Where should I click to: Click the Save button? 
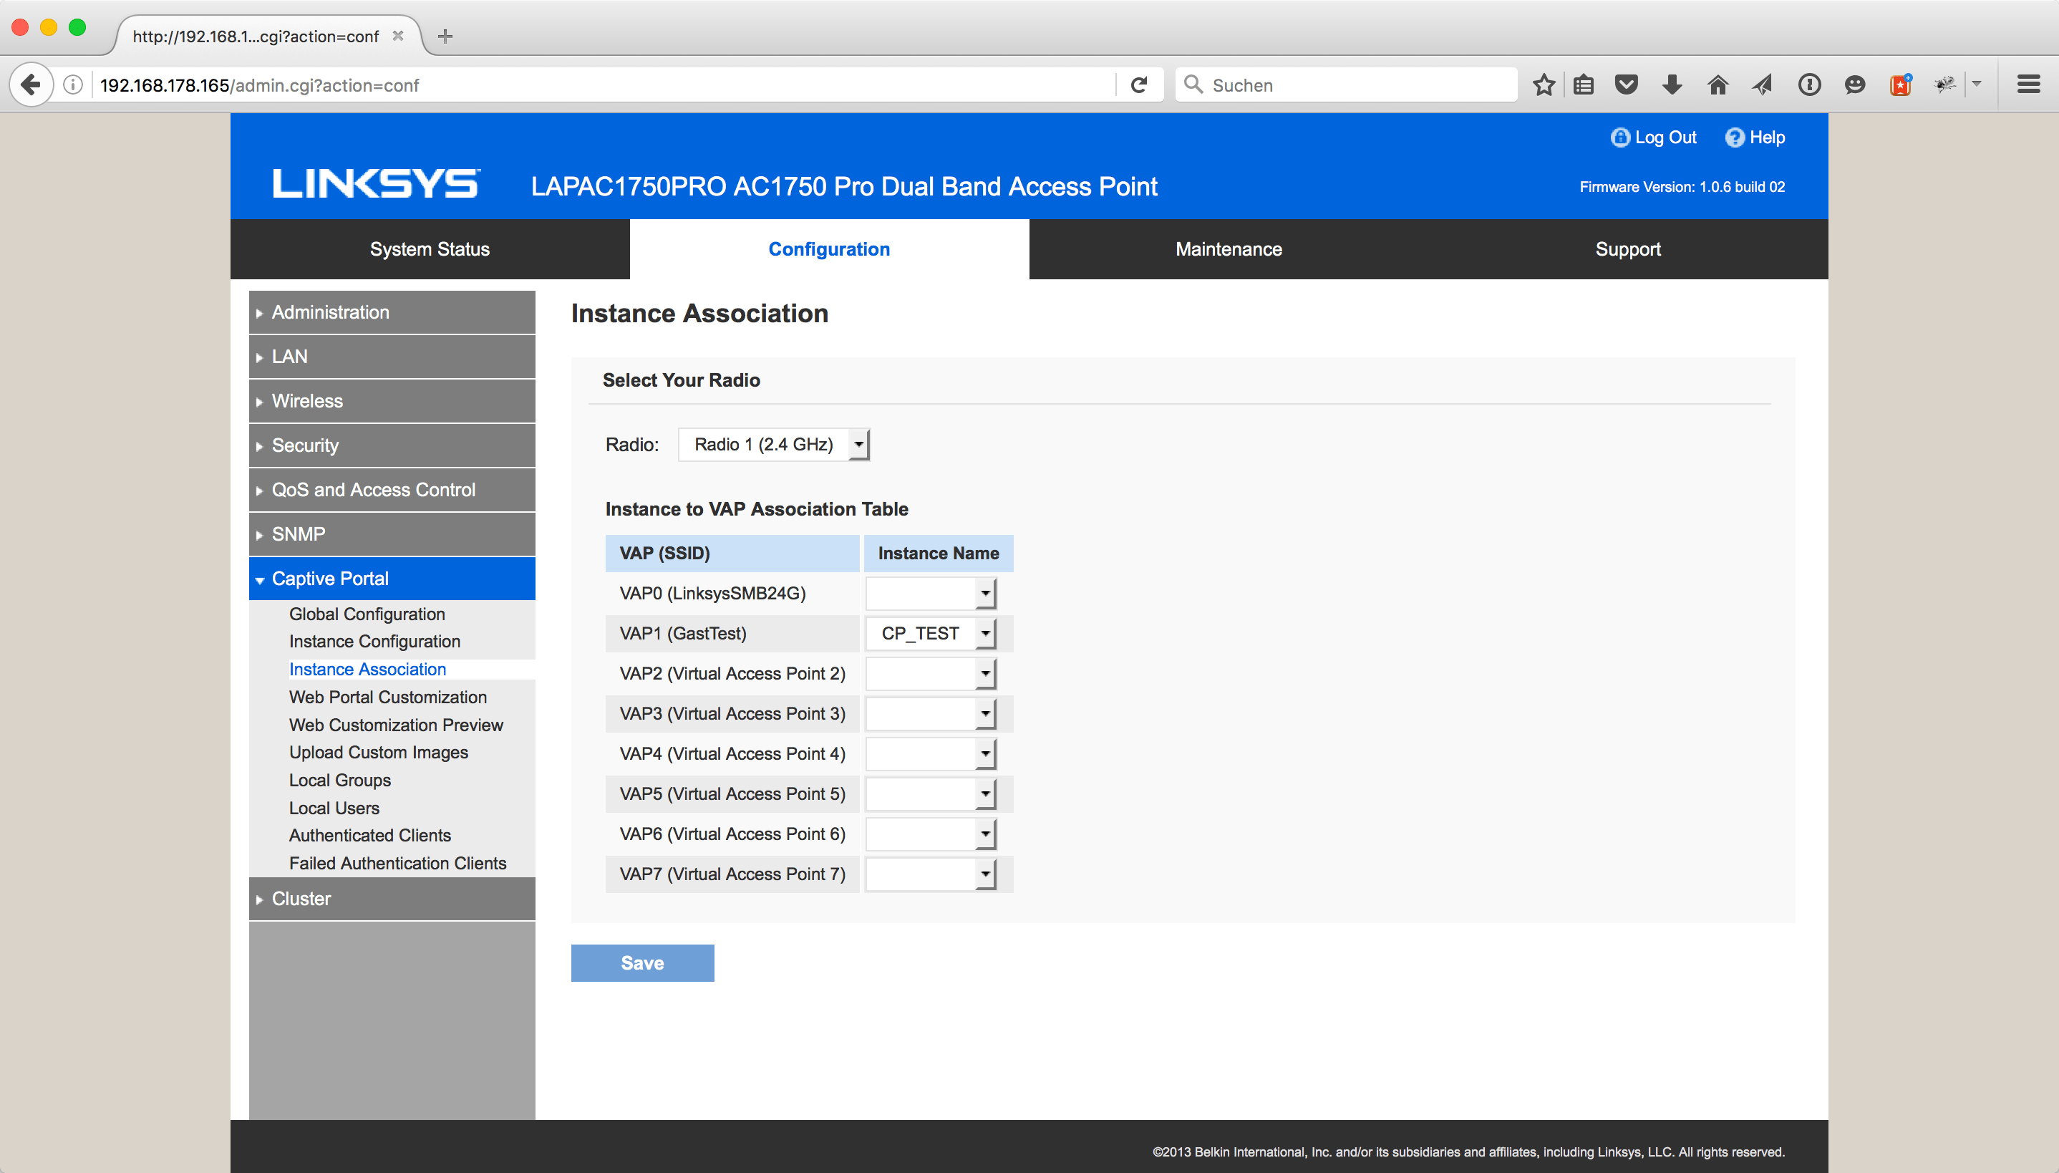click(x=641, y=962)
